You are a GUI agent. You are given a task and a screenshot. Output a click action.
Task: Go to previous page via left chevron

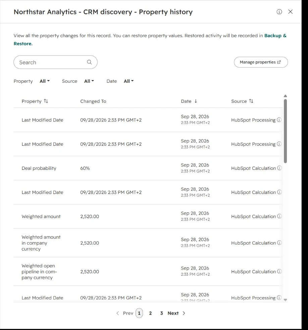pyautogui.click(x=118, y=313)
